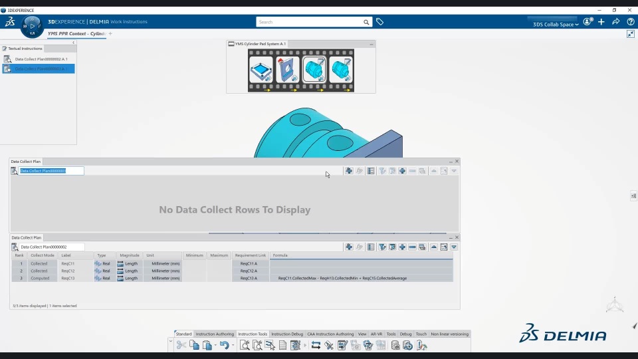Click add-row-with-lock icon in upper plan toolbar
The height and width of the screenshot is (359, 638).
point(349,171)
